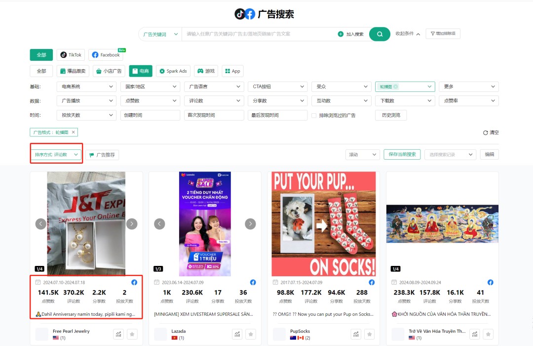Click Facebook icon on the PupSocks card
This screenshot has height=346, width=533.
click(372, 282)
